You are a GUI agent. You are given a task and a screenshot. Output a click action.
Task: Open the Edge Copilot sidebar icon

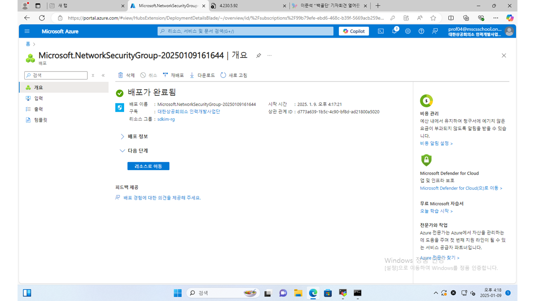click(510, 18)
